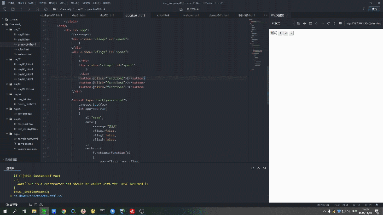Click the third icon after the PC mode dropdown

coord(310,23)
